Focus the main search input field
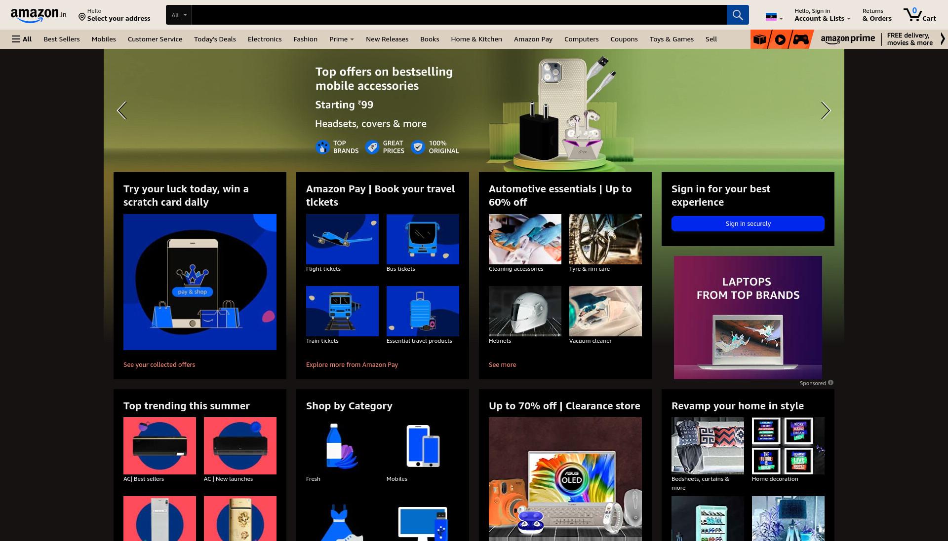The width and height of the screenshot is (948, 541). click(x=459, y=15)
